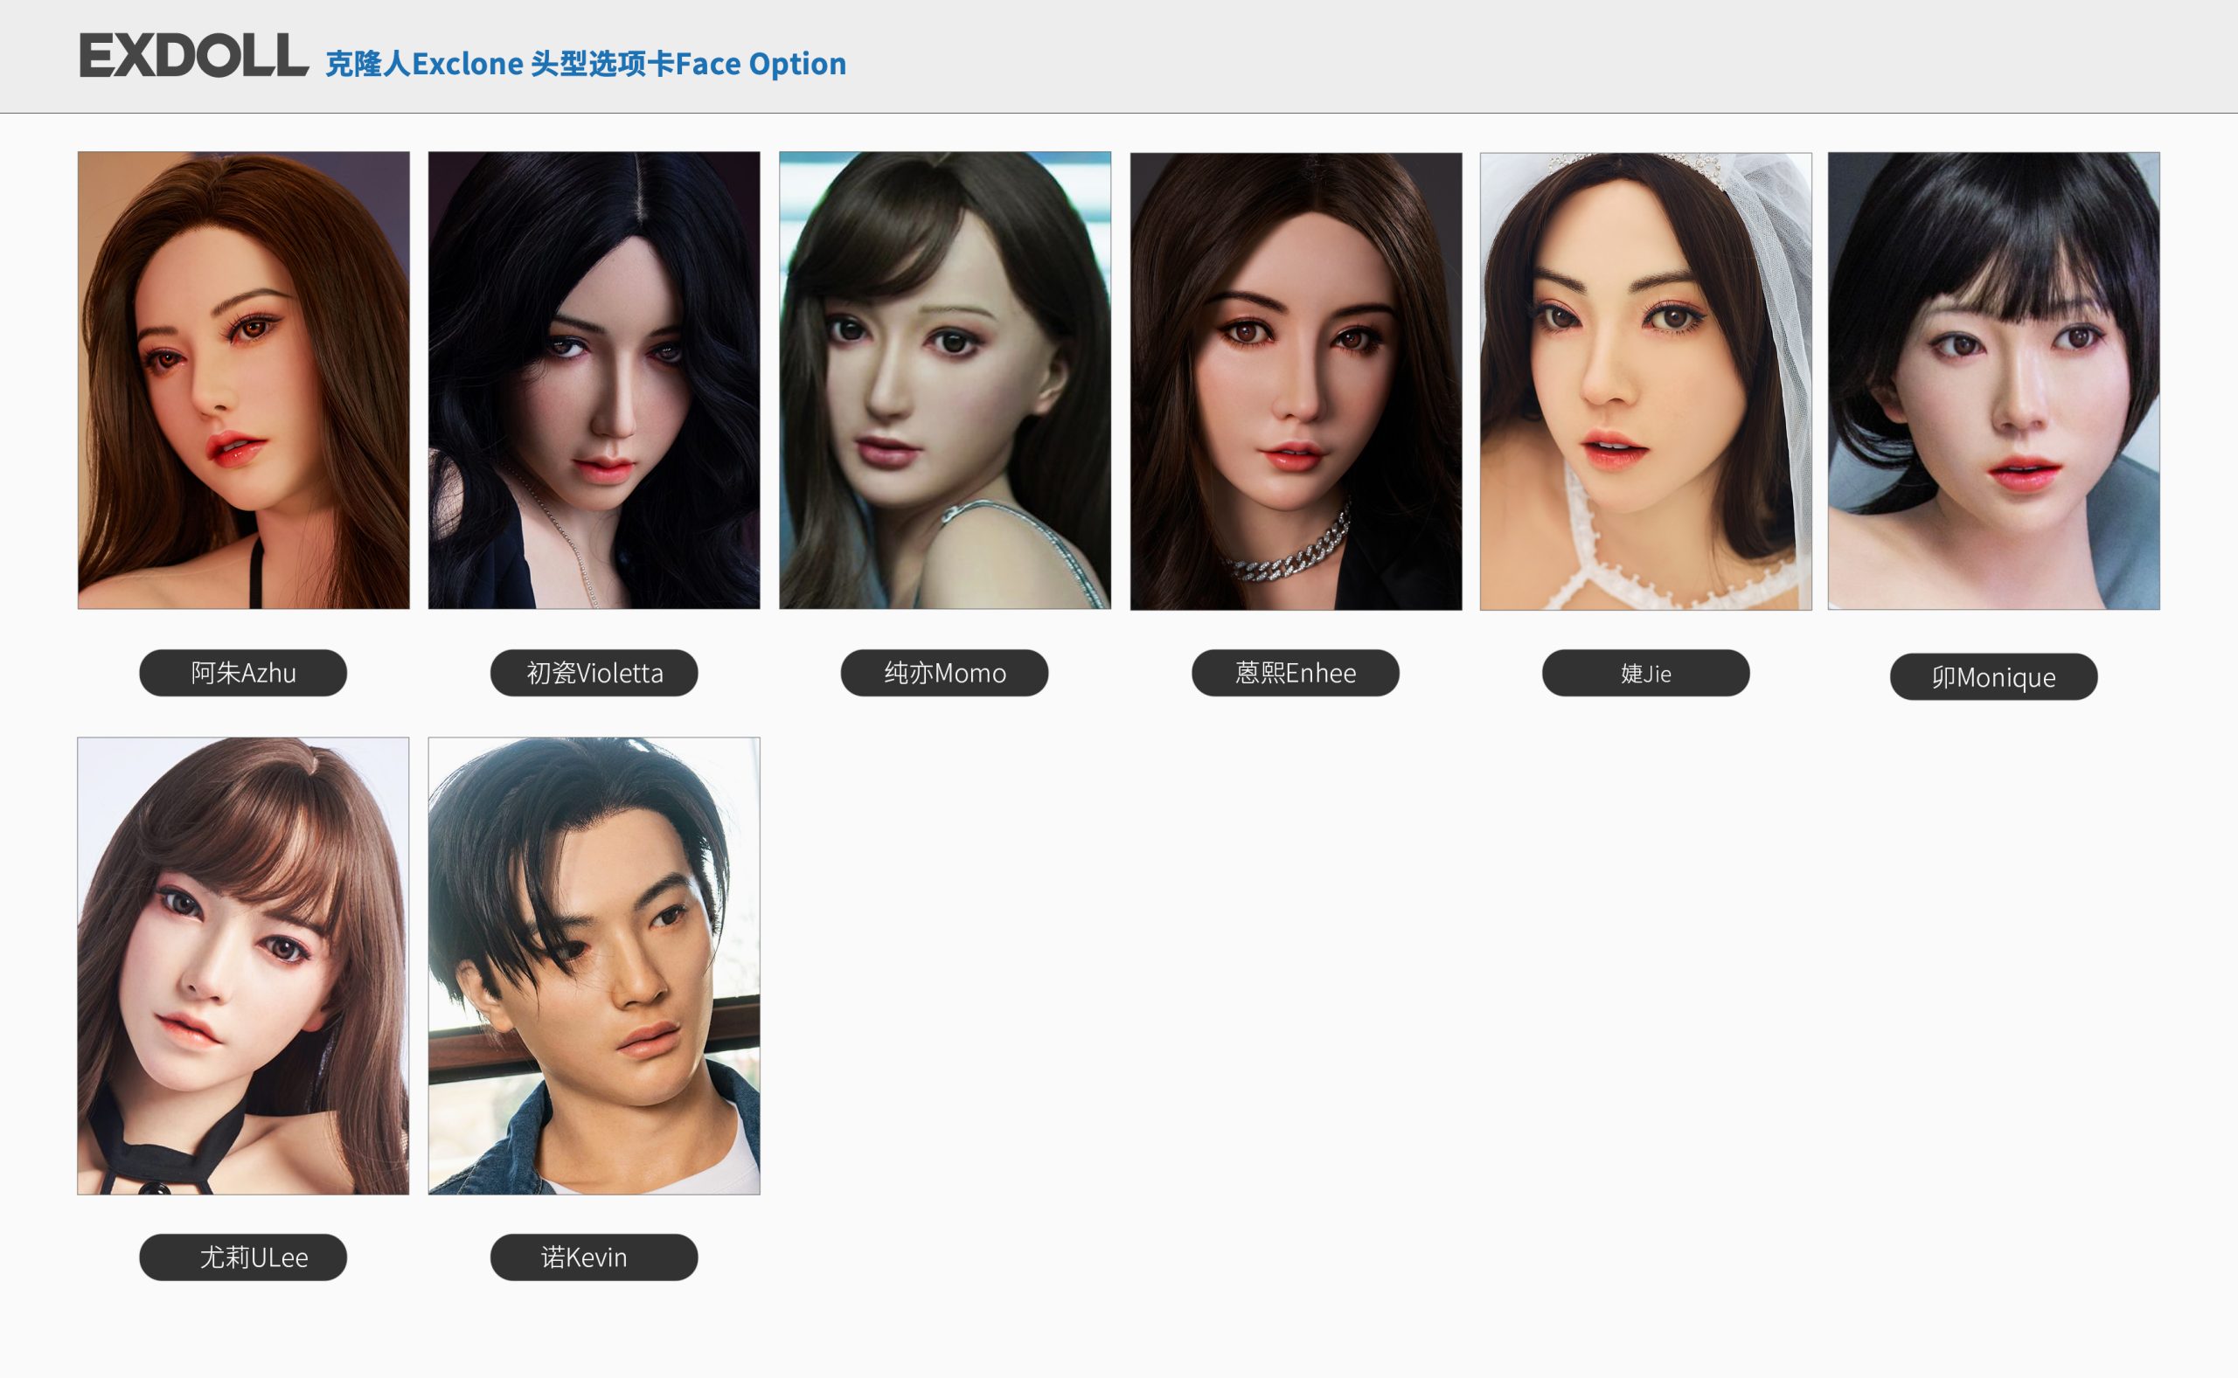Image resolution: width=2238 pixels, height=1378 pixels.
Task: Select the Azhu face photo
Action: (243, 380)
